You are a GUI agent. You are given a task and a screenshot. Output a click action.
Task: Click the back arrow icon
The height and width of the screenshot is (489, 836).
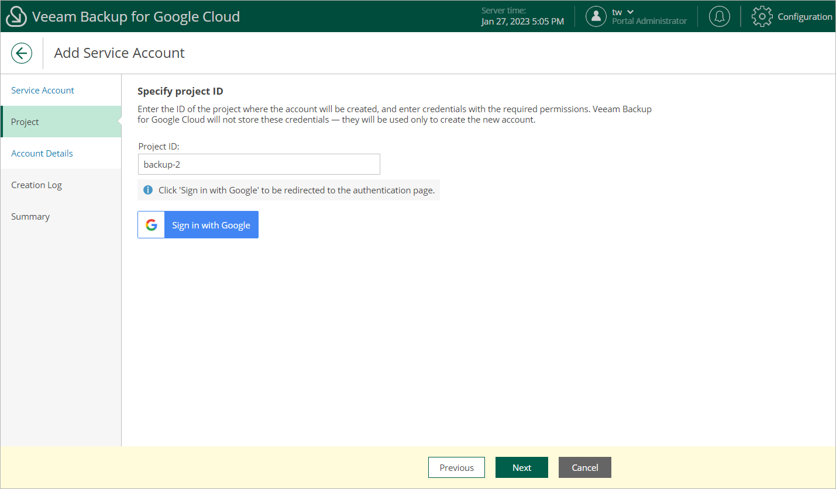(22, 53)
